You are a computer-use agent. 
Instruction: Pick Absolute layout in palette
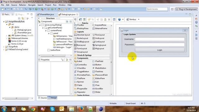(x=82, y=35)
